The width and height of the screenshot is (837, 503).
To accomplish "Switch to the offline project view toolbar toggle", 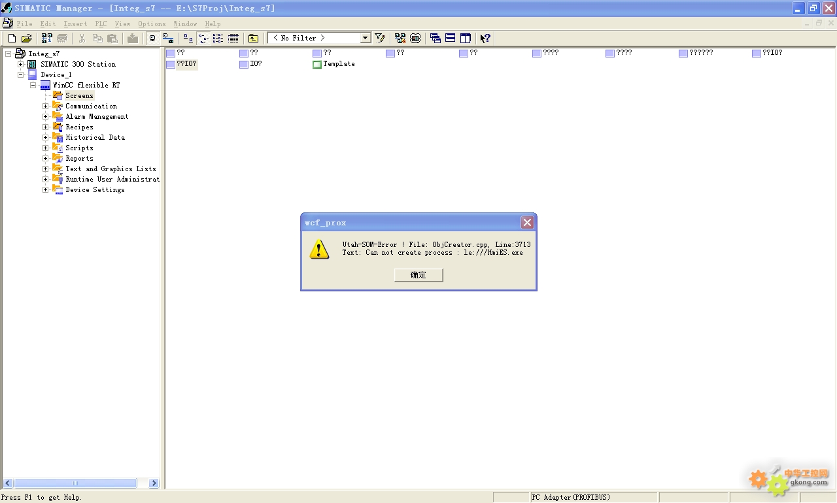I will [152, 39].
